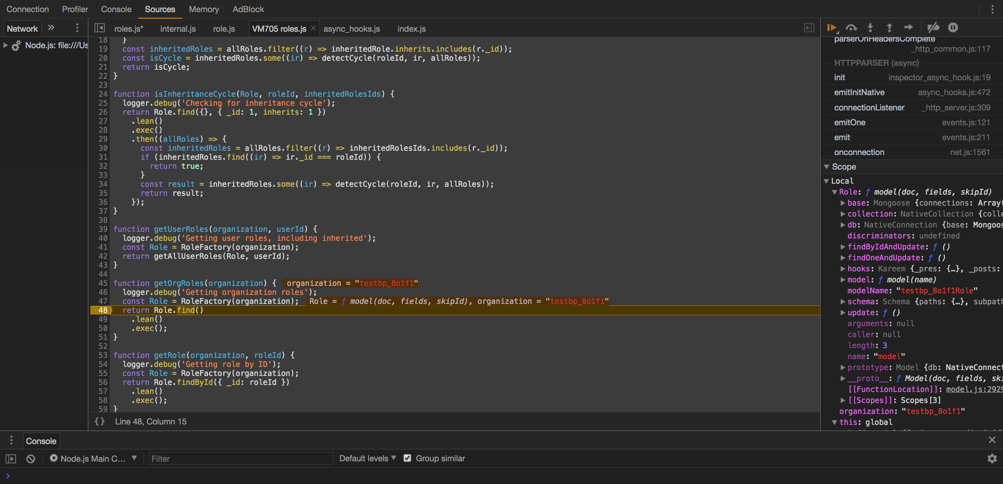
Task: Open the index.js file tab
Action: pos(412,29)
